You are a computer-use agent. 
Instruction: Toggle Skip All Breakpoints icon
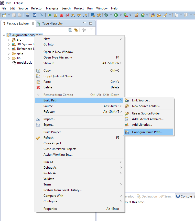tap(42, 15)
